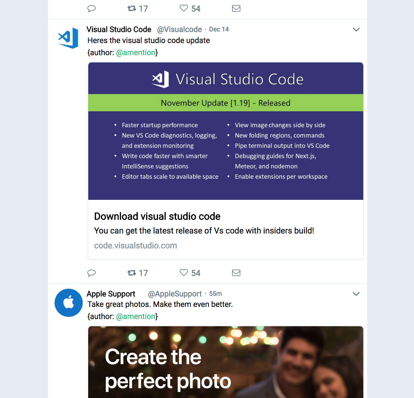Click the card description about the insiders build
Screen dimensions: 414x398
tap(204, 230)
